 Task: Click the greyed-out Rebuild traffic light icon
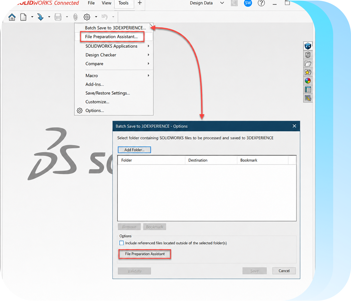pyautogui.click(x=75, y=17)
